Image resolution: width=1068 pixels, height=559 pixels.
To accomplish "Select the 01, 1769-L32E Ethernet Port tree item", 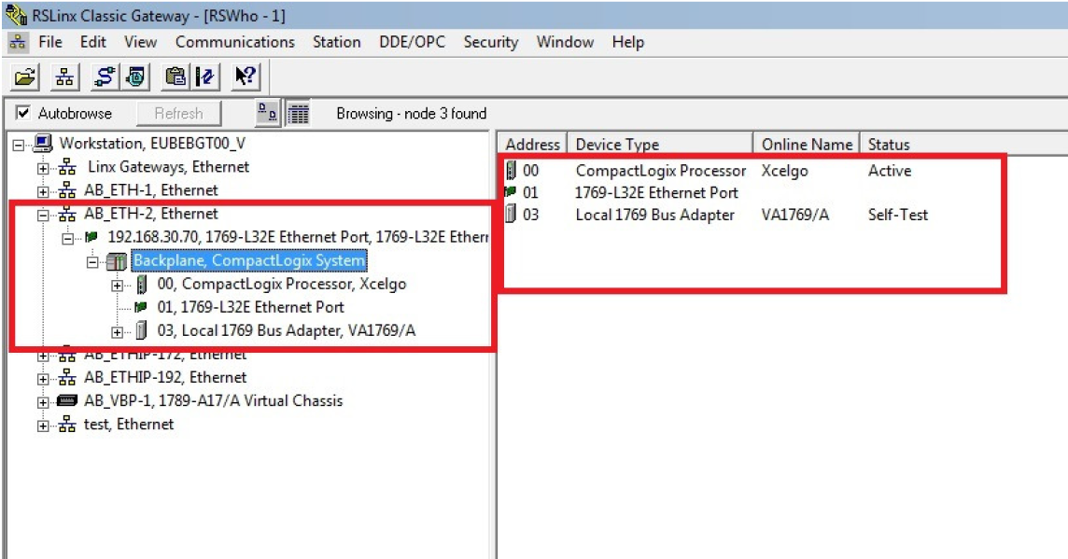I will click(x=250, y=307).
